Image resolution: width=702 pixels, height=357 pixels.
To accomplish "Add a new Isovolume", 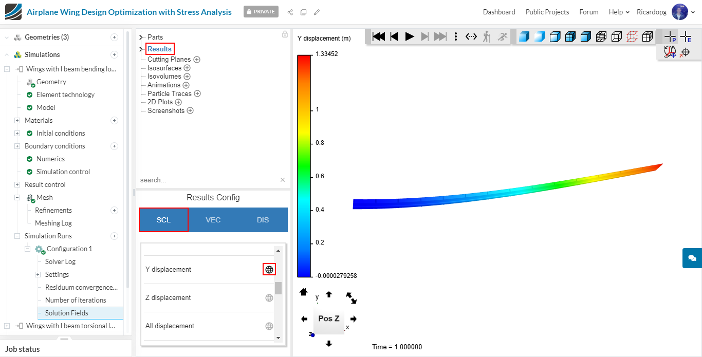I will pyautogui.click(x=187, y=77).
